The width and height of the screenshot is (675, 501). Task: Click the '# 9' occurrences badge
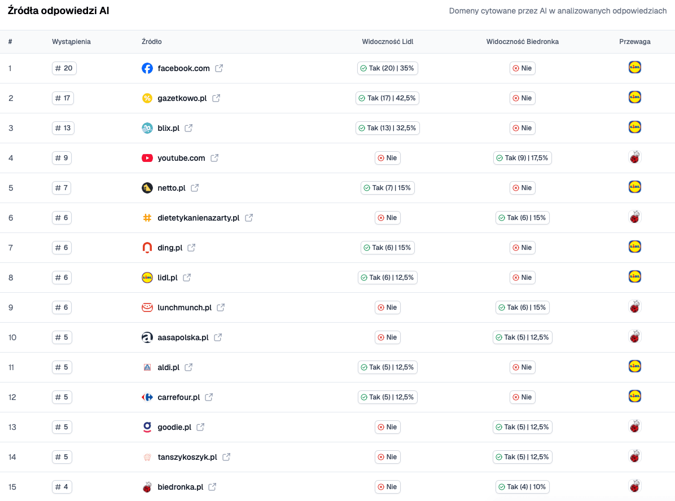coord(62,158)
